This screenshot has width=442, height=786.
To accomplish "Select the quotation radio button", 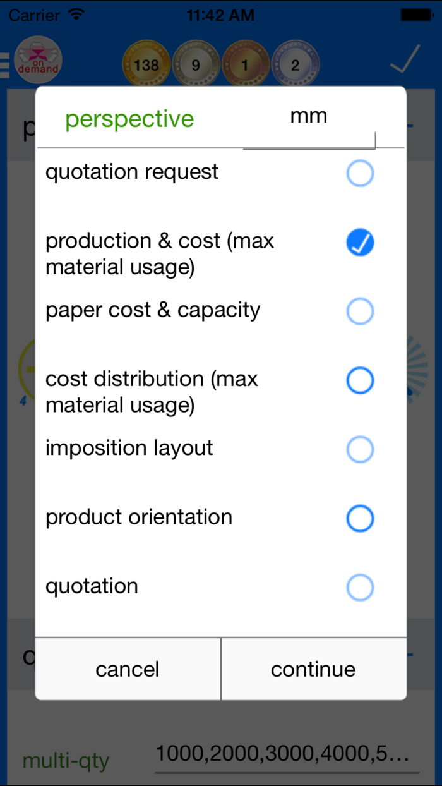I will pos(360,588).
